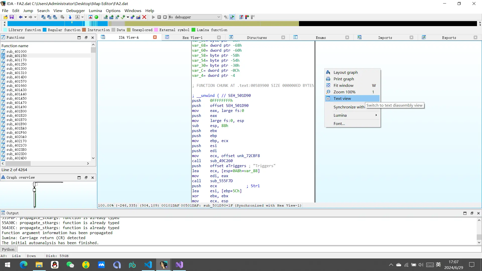The height and width of the screenshot is (271, 482).
Task: Select Text view in context menu
Action: 342,98
